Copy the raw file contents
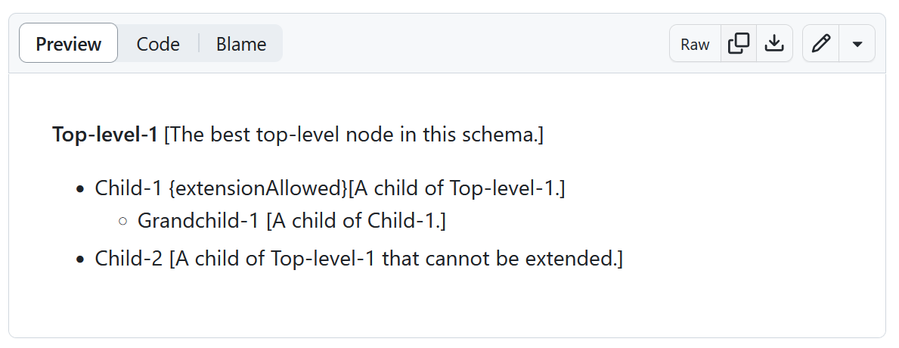899x348 pixels. pyautogui.click(x=738, y=44)
